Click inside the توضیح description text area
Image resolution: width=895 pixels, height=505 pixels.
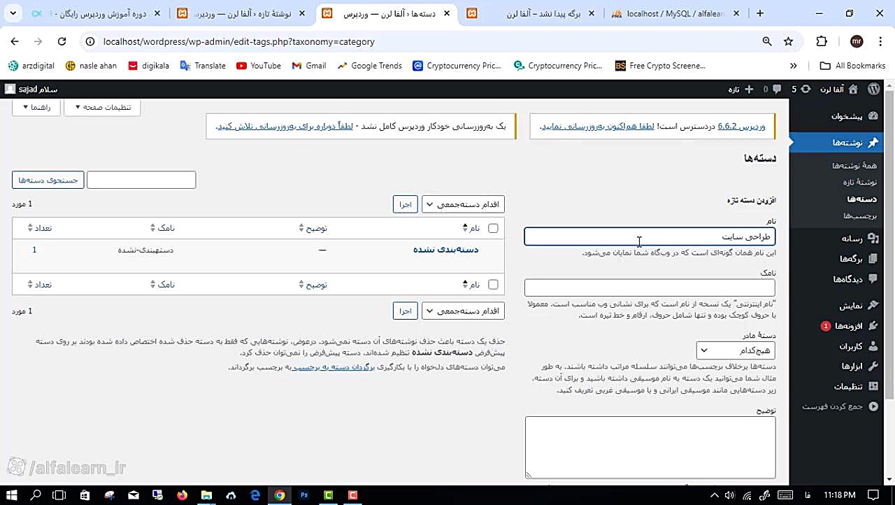(650, 448)
